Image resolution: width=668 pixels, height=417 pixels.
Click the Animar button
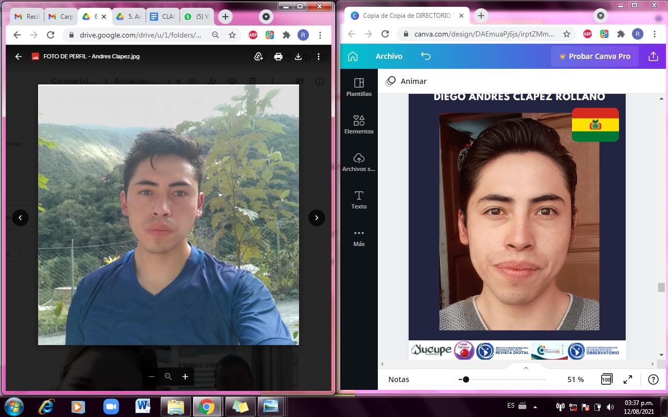coord(406,81)
